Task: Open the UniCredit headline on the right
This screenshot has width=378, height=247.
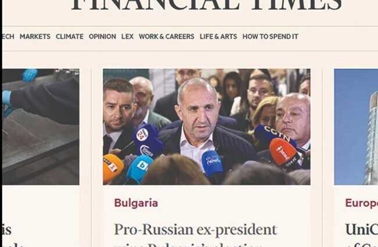Action: point(361,230)
